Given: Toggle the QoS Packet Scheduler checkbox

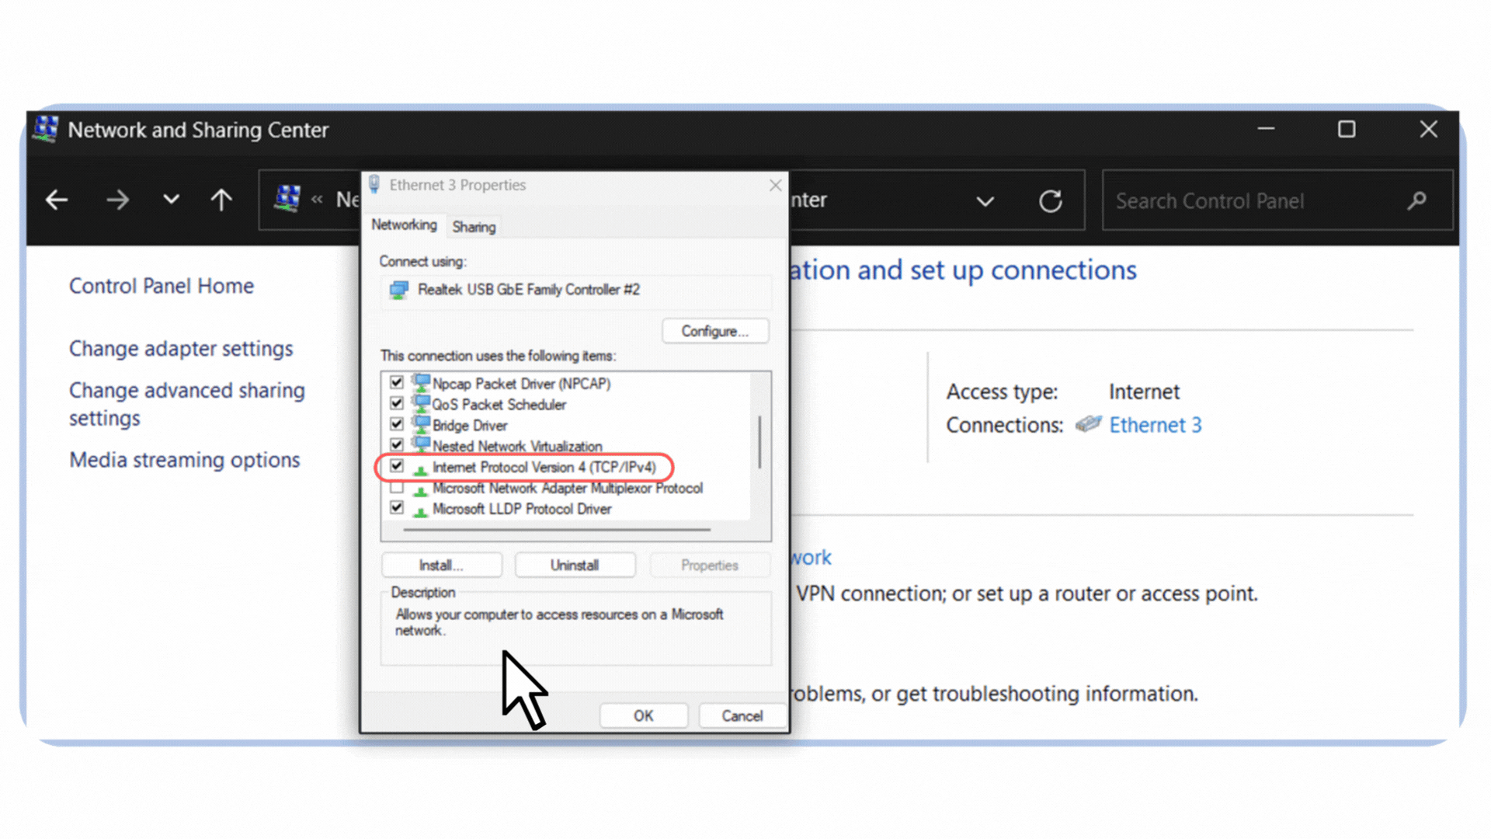Looking at the screenshot, I should pos(397,403).
